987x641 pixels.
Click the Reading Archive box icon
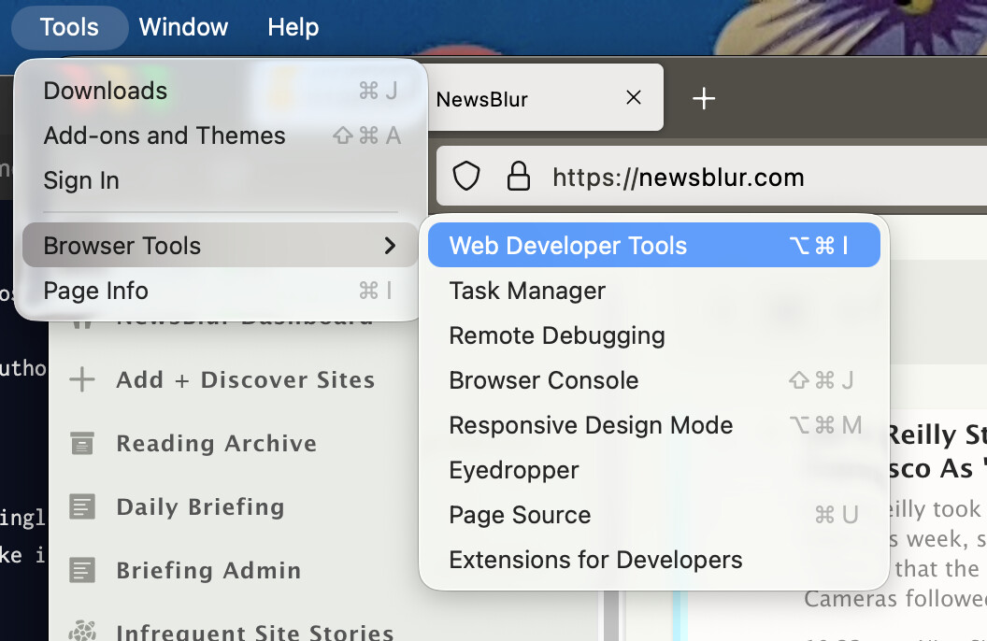(82, 444)
